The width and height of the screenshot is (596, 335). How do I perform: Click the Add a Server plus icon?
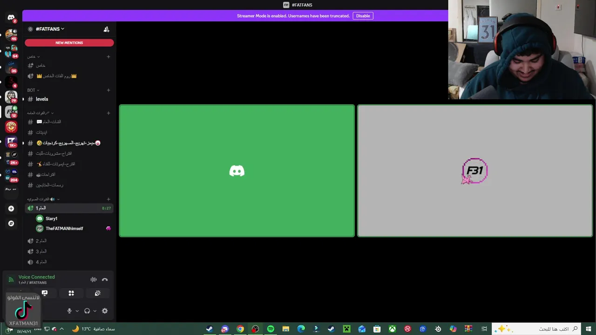(x=11, y=208)
